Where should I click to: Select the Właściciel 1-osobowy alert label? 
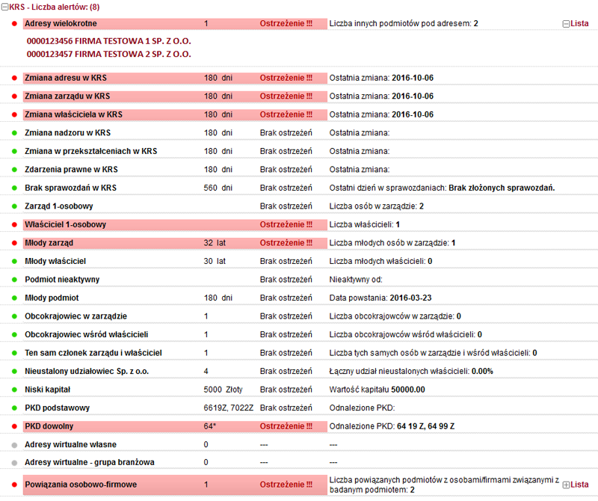point(65,224)
